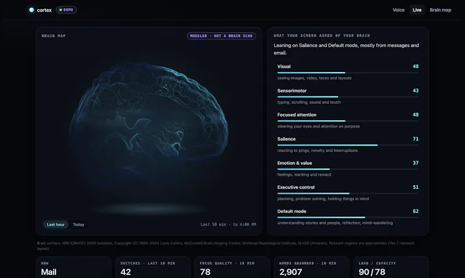Click the Sensorimotor score 43
Image resolution: width=465 pixels, height=278 pixels.
(x=416, y=91)
